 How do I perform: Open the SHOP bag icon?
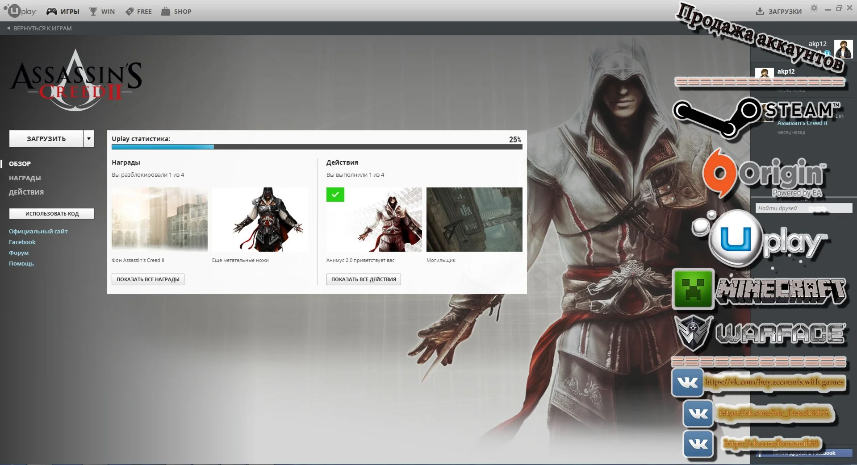click(x=166, y=11)
